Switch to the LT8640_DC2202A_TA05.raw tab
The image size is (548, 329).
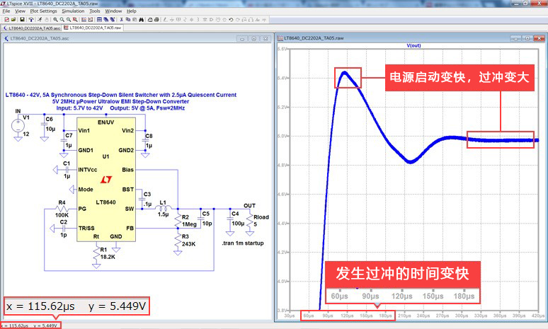[93, 28]
